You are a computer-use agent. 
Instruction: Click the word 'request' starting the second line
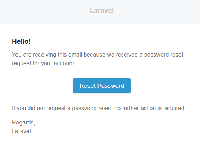[22, 63]
